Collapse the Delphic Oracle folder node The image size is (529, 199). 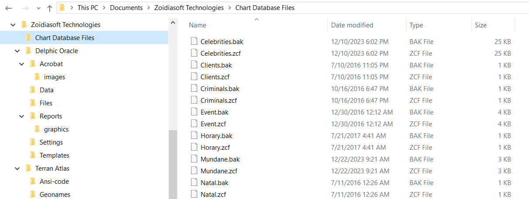point(17,51)
